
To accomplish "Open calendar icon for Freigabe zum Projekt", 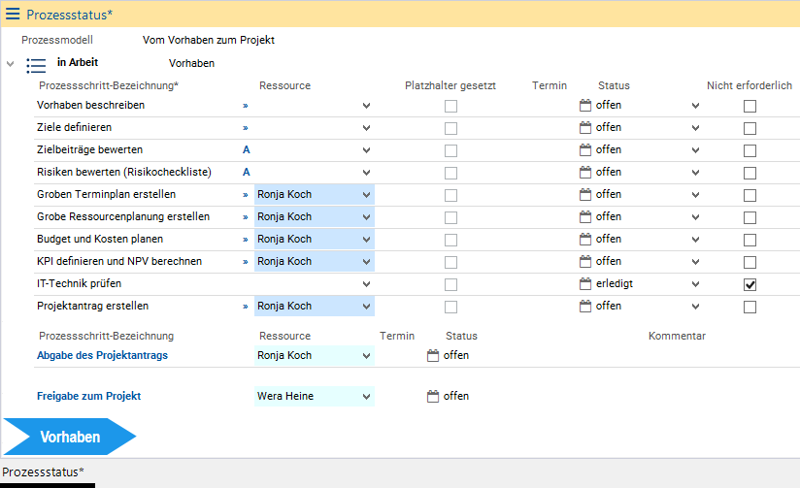I will [433, 396].
